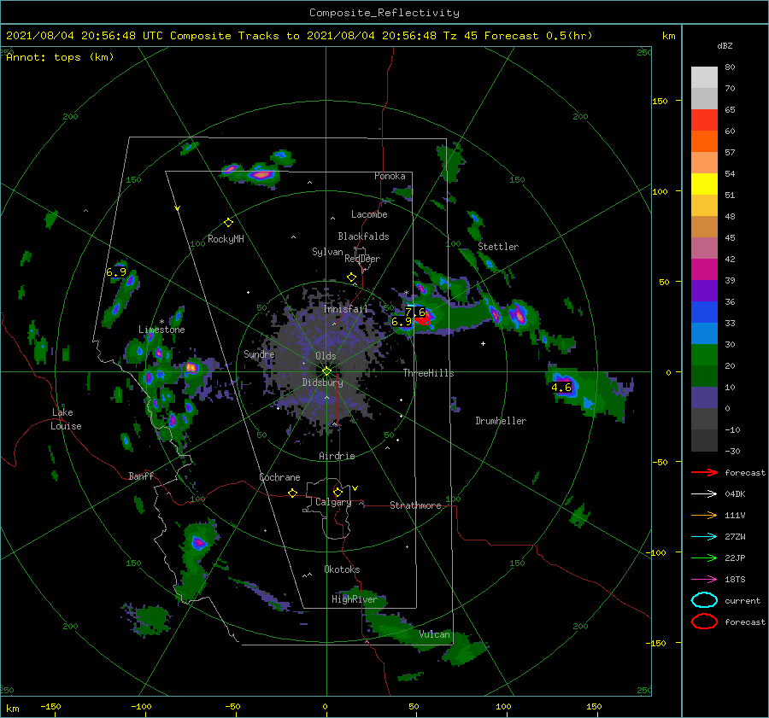This screenshot has height=718, width=769.
Task: Click the Lacombe label
Action: (369, 214)
